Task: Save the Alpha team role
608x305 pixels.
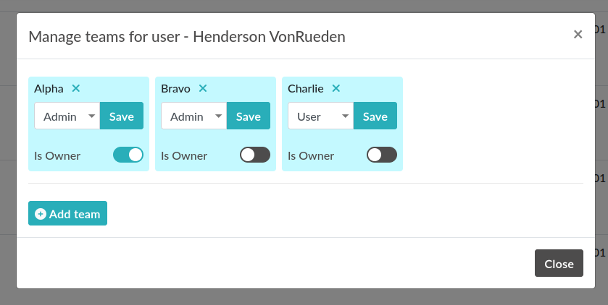Action: click(122, 116)
